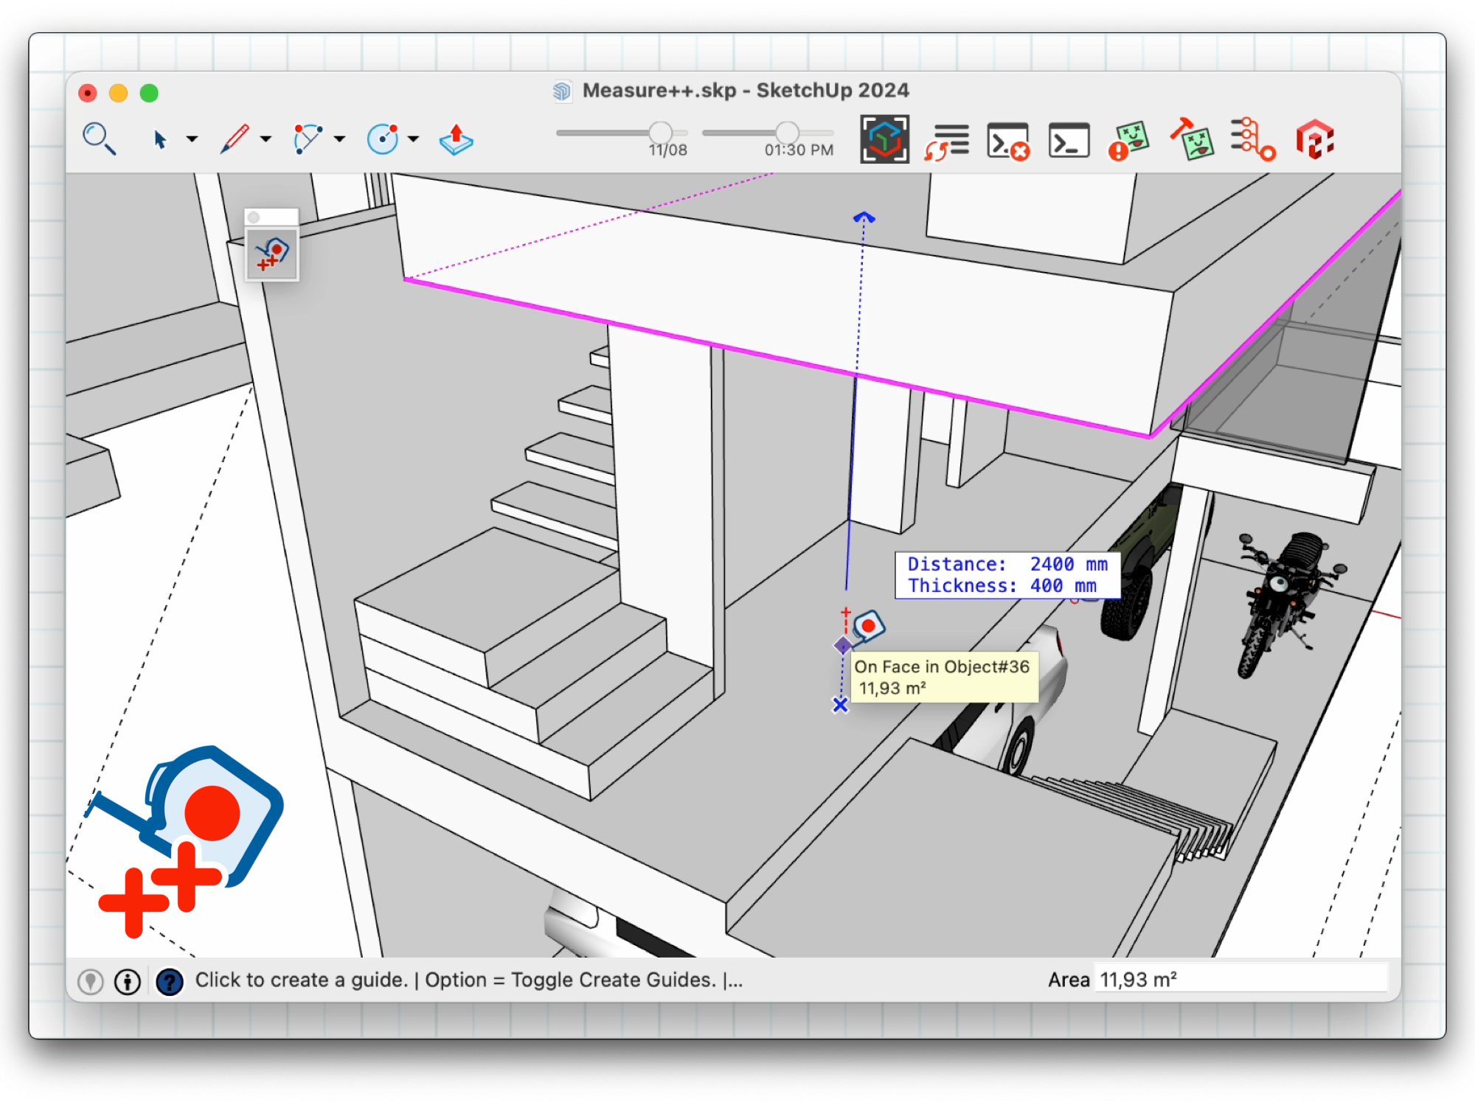Expand the Select tool dropdown arrow

[192, 139]
